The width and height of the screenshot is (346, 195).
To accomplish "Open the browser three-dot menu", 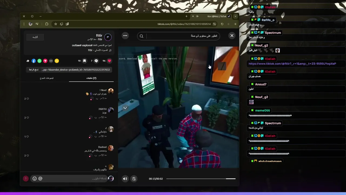I will click(x=24, y=24).
